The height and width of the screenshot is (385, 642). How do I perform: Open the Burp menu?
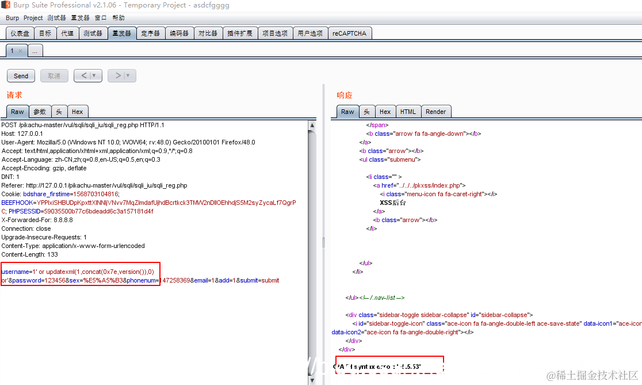[12, 18]
